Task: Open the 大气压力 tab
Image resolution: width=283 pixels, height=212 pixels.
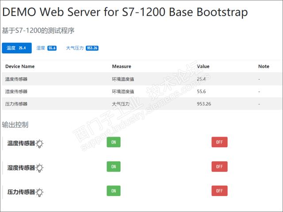Action: tap(82, 48)
